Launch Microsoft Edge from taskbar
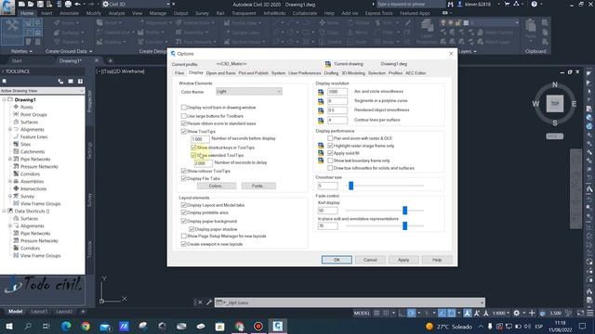The image size is (595, 334). (x=66, y=326)
